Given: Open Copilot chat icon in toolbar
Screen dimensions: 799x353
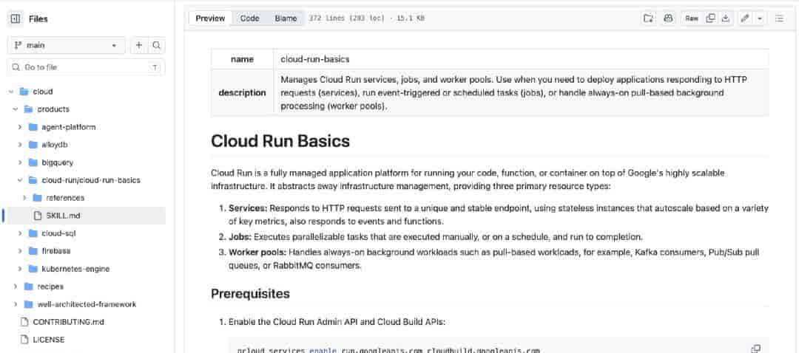Looking at the screenshot, I should pos(668,18).
